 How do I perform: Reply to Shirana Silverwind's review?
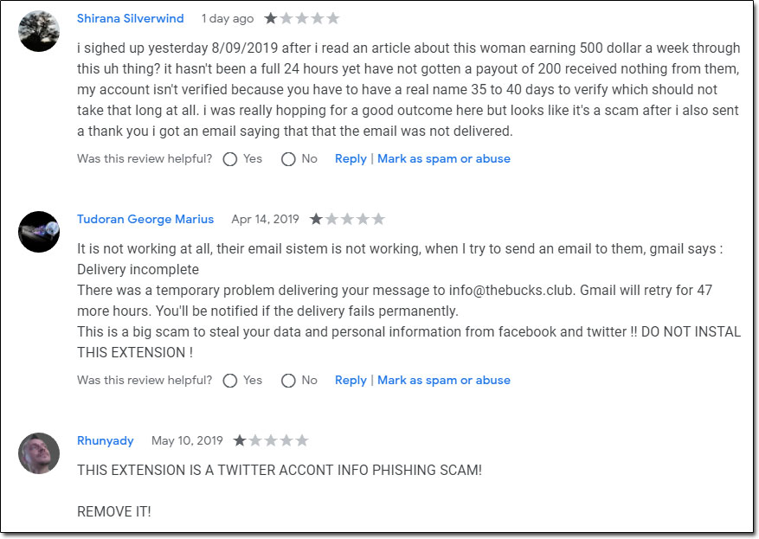click(x=351, y=159)
